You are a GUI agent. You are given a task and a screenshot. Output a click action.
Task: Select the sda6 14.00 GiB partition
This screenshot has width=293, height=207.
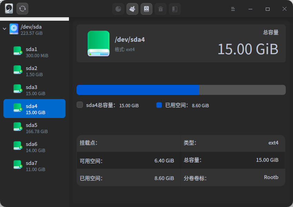tap(34, 147)
